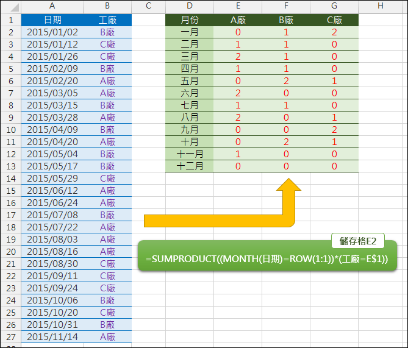Select date cell 2015/03/28
408x348 pixels.
(52, 118)
